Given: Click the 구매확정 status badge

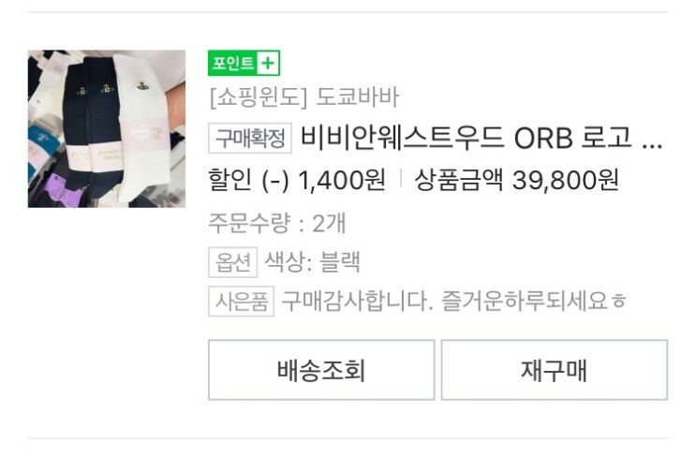Looking at the screenshot, I should point(250,138).
